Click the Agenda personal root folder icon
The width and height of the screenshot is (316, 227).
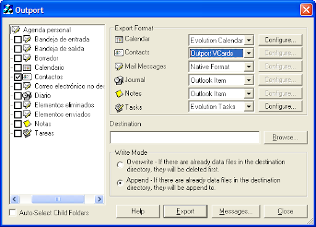point(15,30)
